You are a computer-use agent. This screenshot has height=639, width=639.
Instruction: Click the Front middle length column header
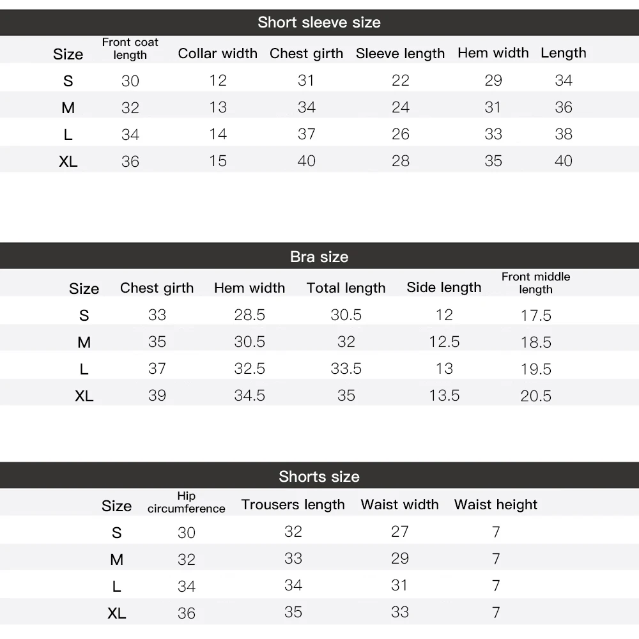tap(535, 283)
